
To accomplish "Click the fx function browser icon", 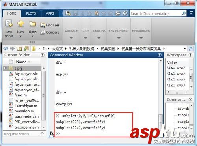I will 52,133.
